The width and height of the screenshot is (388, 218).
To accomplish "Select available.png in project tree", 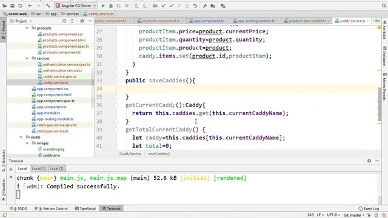I will tap(53, 150).
